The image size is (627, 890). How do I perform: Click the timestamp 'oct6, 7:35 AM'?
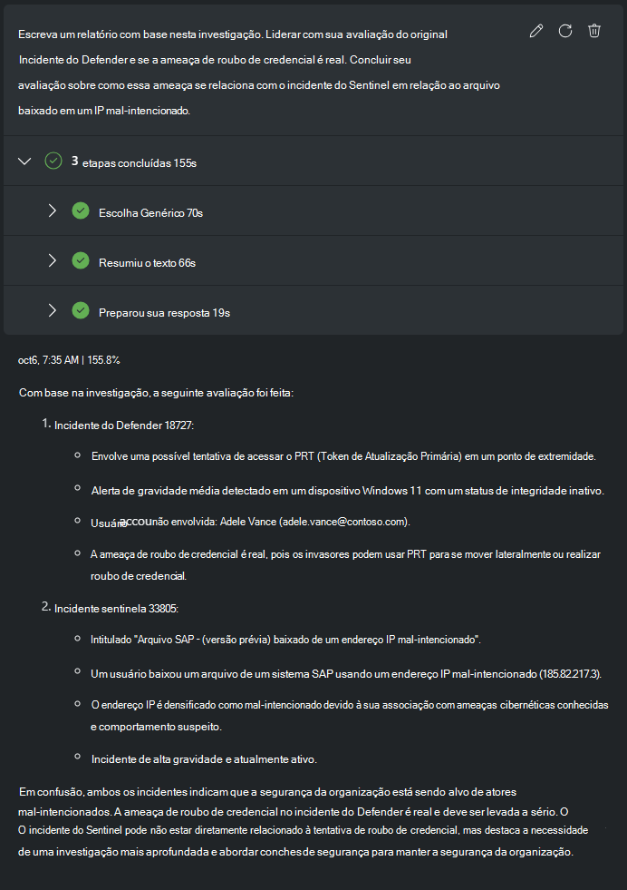(x=45, y=359)
